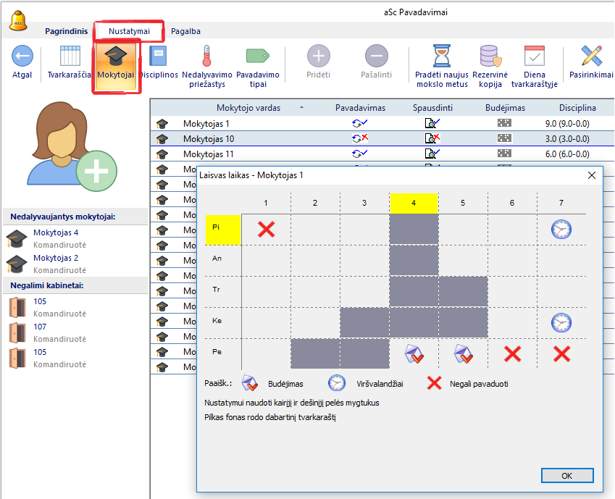Click period 4 yellow column header
615x499 pixels.
pos(414,203)
